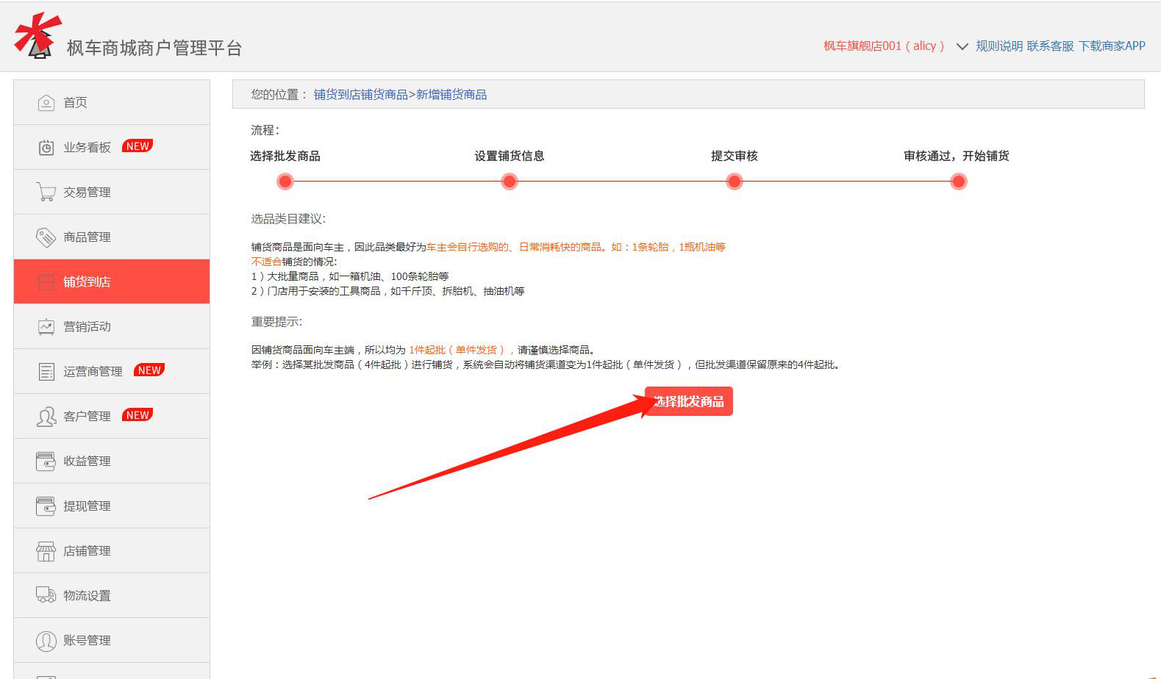Open the 枫车旗舰店001 account menu
This screenshot has height=679, width=1161.
tap(883, 46)
